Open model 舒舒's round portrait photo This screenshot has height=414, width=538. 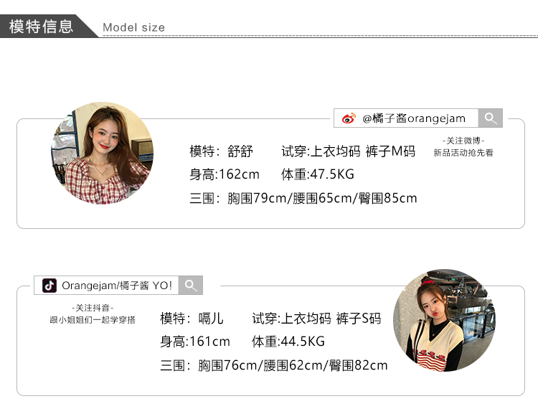coord(102,153)
